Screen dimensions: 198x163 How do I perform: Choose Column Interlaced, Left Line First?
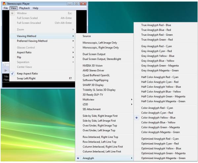(104, 151)
